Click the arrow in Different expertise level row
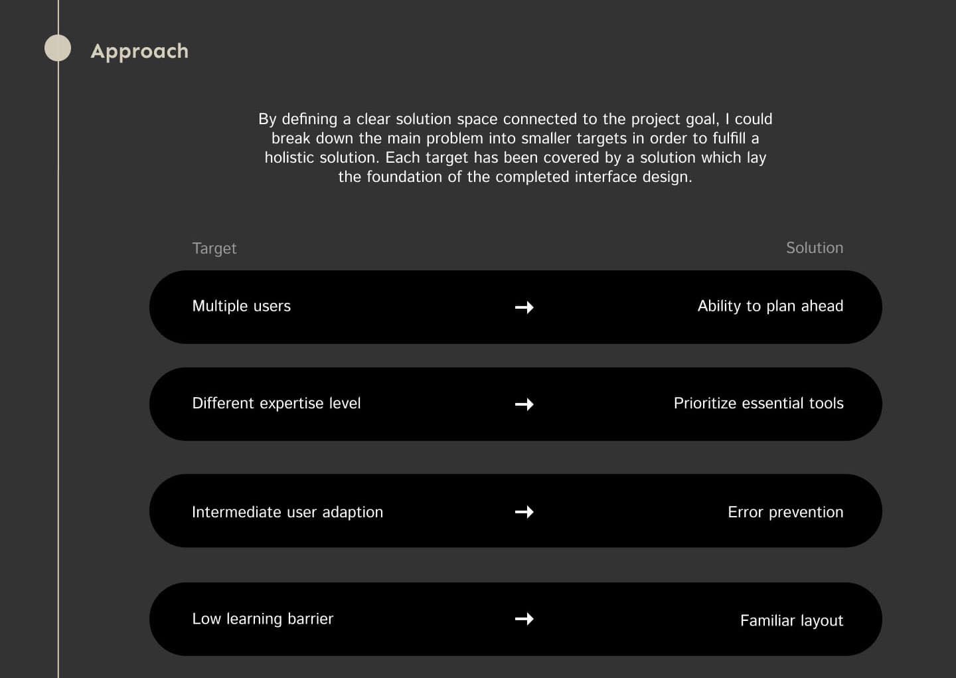This screenshot has width=956, height=678. (x=524, y=404)
